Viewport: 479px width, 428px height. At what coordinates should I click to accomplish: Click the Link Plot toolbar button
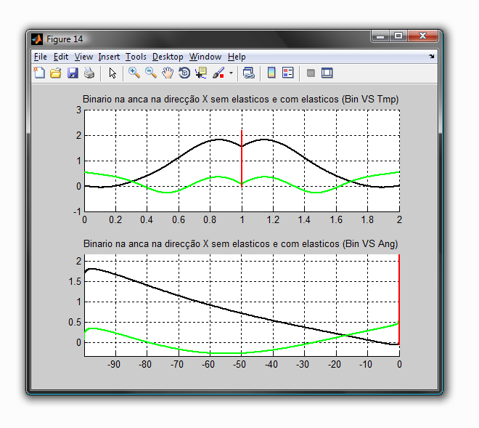pyautogui.click(x=249, y=73)
